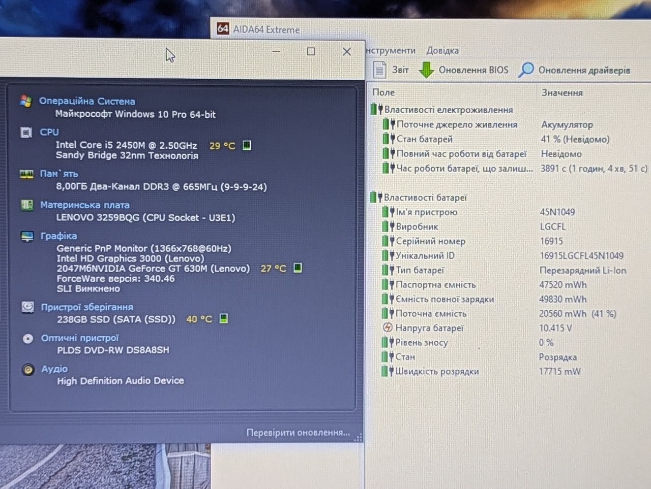651x489 pixels.
Task: Click the text 238GB SSD (SATA (SSD))
Action: pyautogui.click(x=116, y=319)
